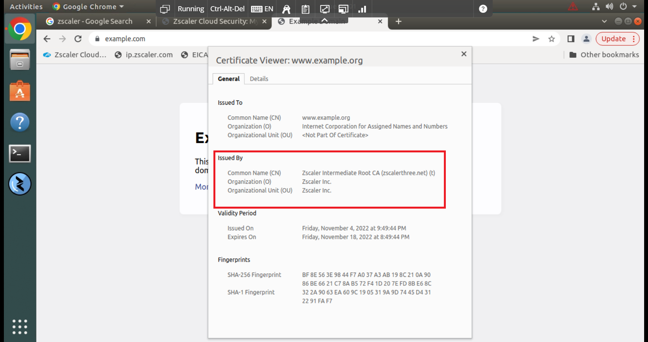Go back in Chrome
The width and height of the screenshot is (648, 342).
pos(47,39)
